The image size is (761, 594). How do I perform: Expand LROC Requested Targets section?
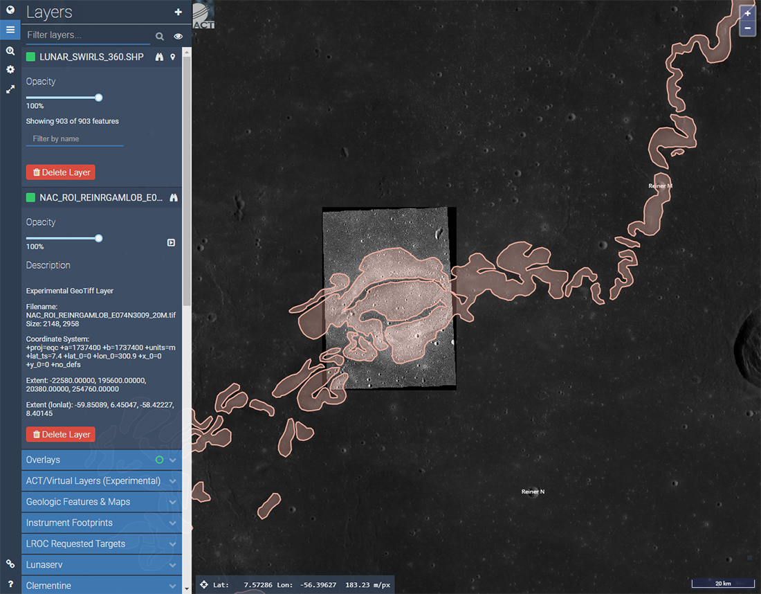[x=102, y=543]
